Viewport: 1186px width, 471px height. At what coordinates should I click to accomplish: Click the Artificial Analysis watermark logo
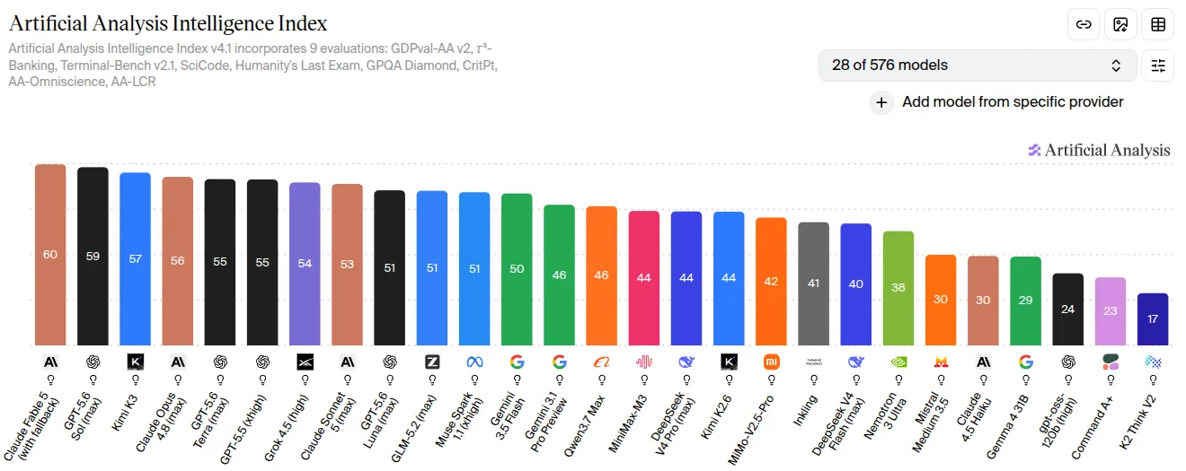1099,151
